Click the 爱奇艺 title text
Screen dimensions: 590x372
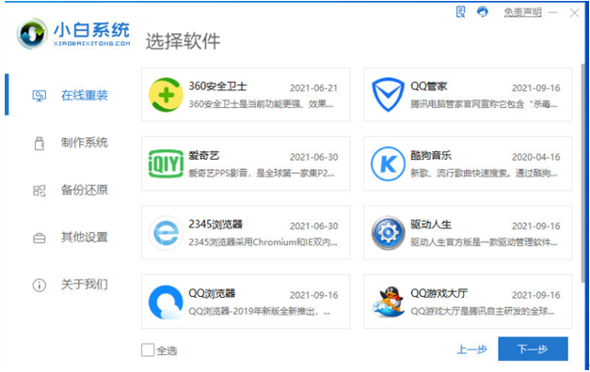click(203, 155)
